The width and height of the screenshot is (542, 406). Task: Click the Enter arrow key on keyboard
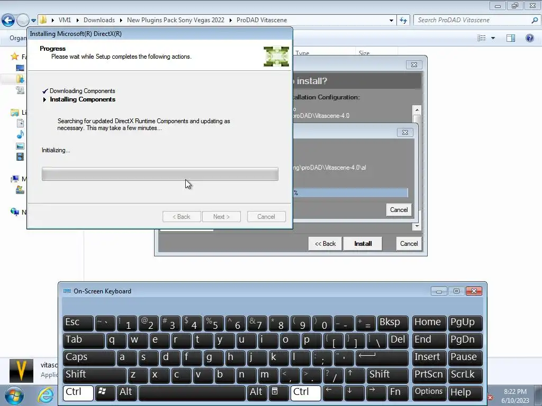(382, 358)
